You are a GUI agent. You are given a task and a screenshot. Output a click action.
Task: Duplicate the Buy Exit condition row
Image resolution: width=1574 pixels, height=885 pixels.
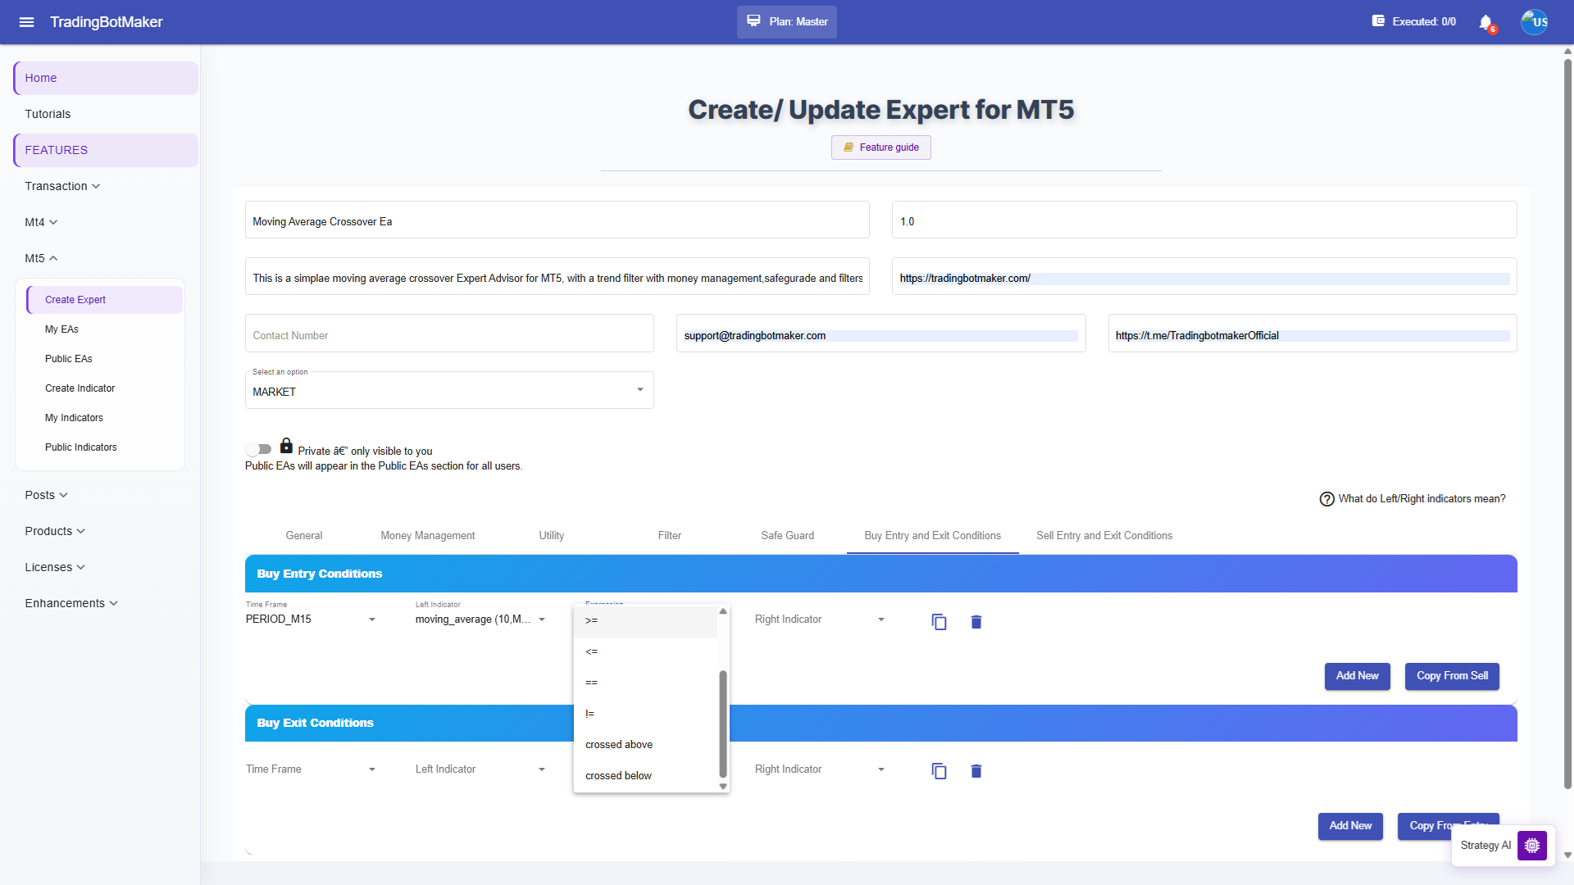pyautogui.click(x=939, y=771)
